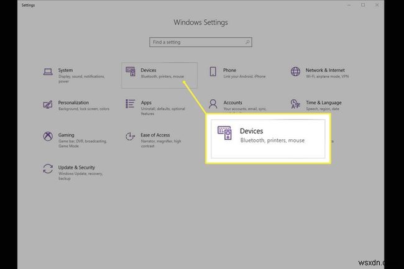
Task: Open the System category label
Action: pyautogui.click(x=65, y=70)
